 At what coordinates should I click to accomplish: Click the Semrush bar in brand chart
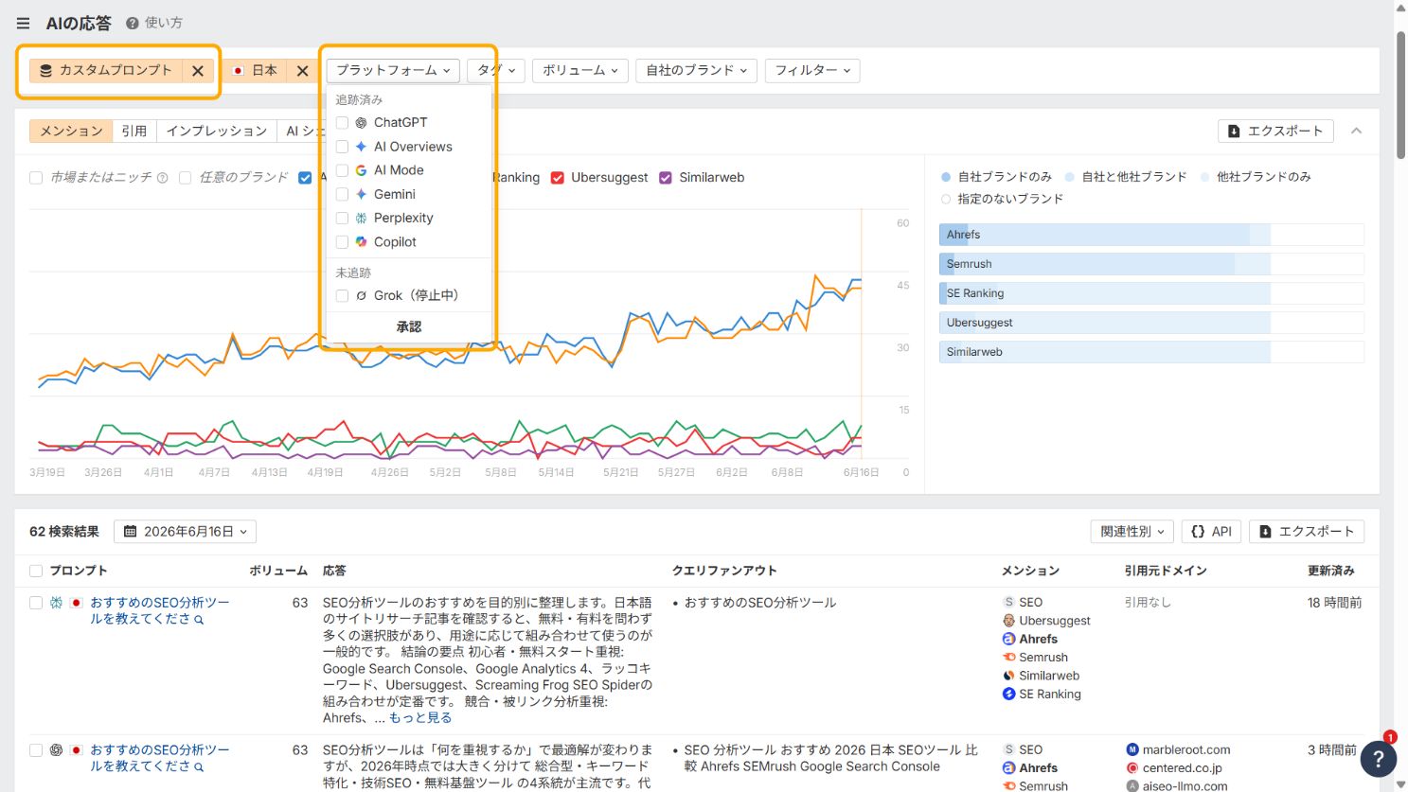pyautogui.click(x=1151, y=264)
